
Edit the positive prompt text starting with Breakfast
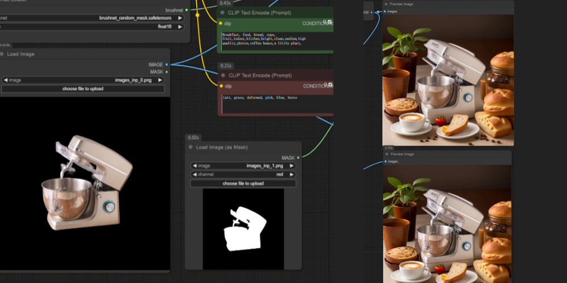(276, 41)
